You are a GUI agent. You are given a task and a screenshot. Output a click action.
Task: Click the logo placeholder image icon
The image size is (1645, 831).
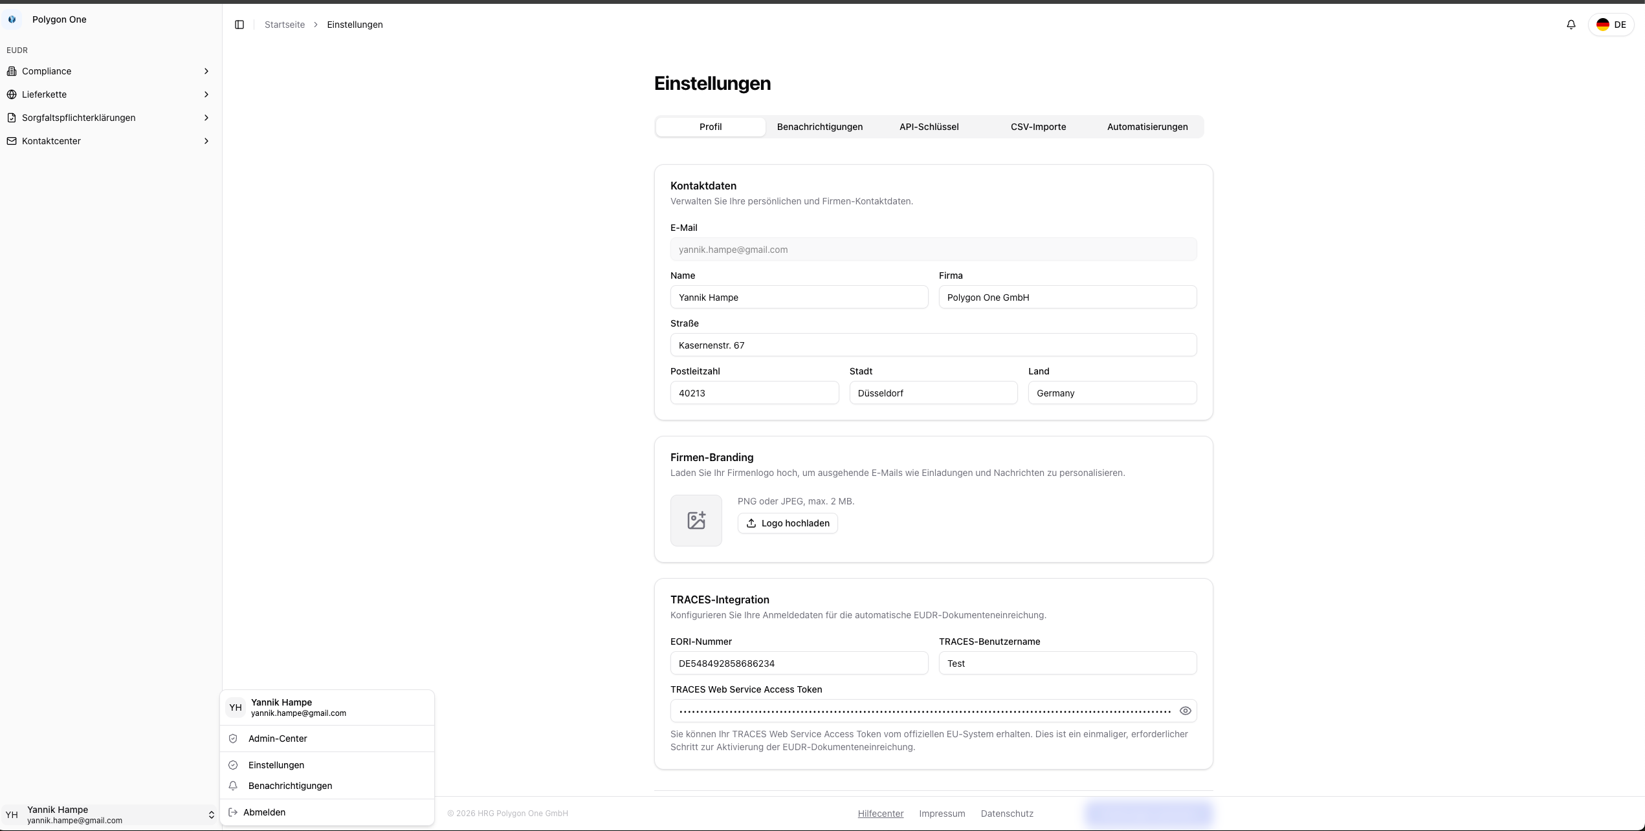pyautogui.click(x=696, y=521)
